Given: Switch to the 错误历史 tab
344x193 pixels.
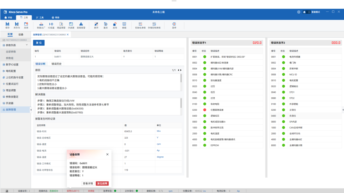Looking at the screenshot, I should (56, 64).
